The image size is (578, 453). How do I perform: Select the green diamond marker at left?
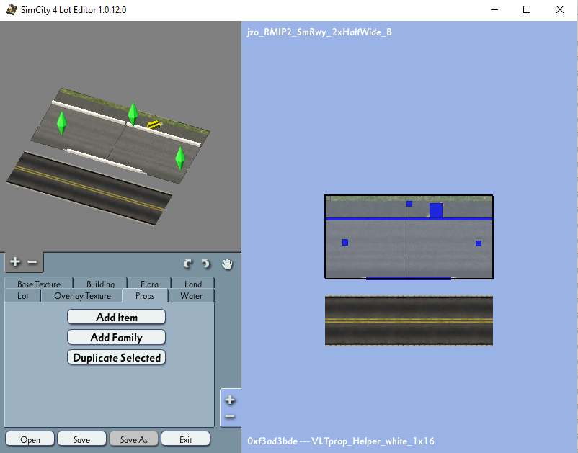tap(61, 123)
